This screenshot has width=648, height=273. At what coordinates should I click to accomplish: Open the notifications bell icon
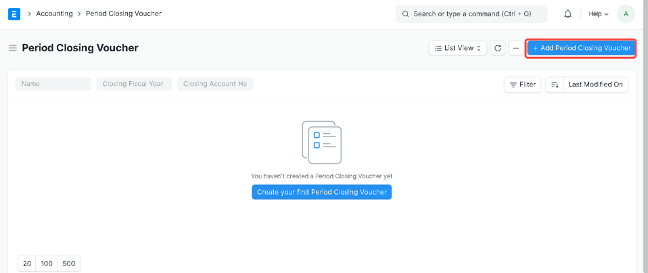568,14
